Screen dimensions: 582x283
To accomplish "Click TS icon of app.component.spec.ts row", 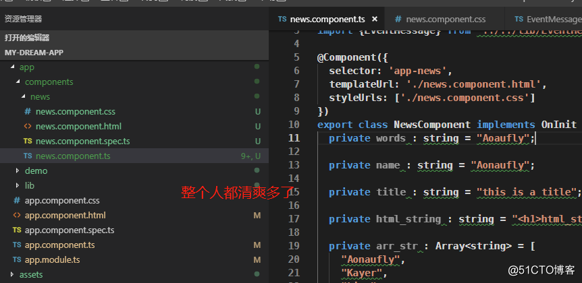I will 17,230.
